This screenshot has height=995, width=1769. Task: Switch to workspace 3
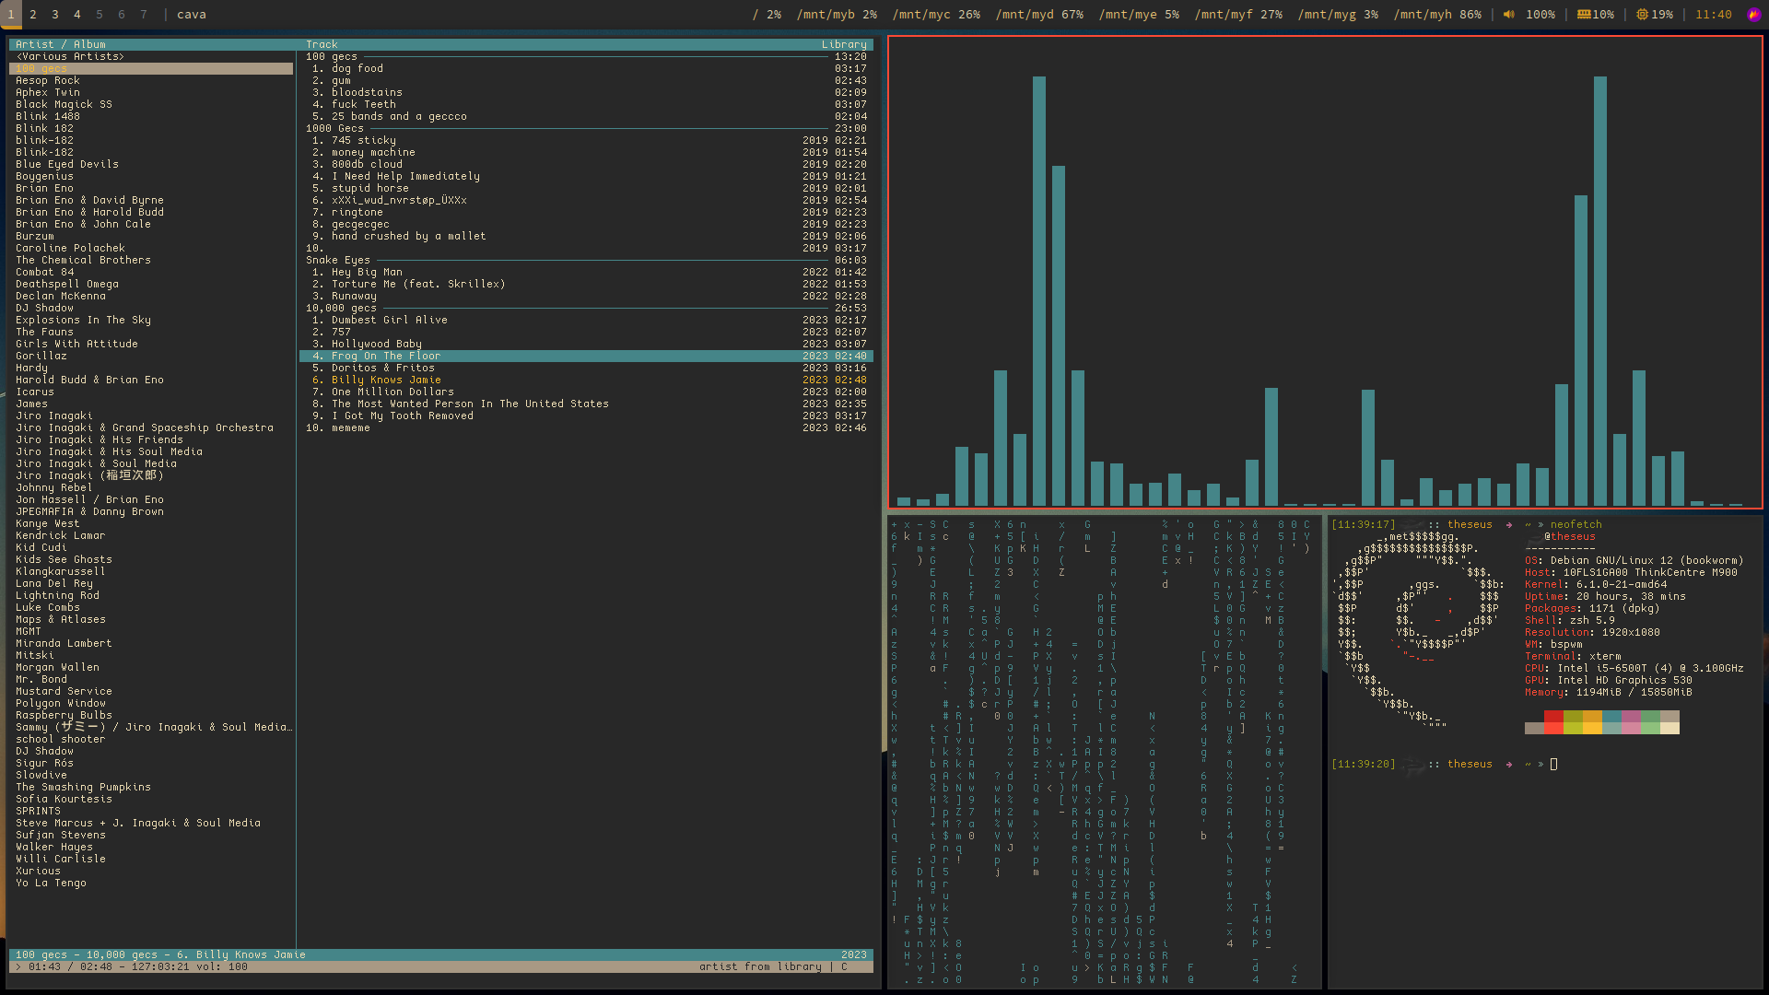point(55,15)
